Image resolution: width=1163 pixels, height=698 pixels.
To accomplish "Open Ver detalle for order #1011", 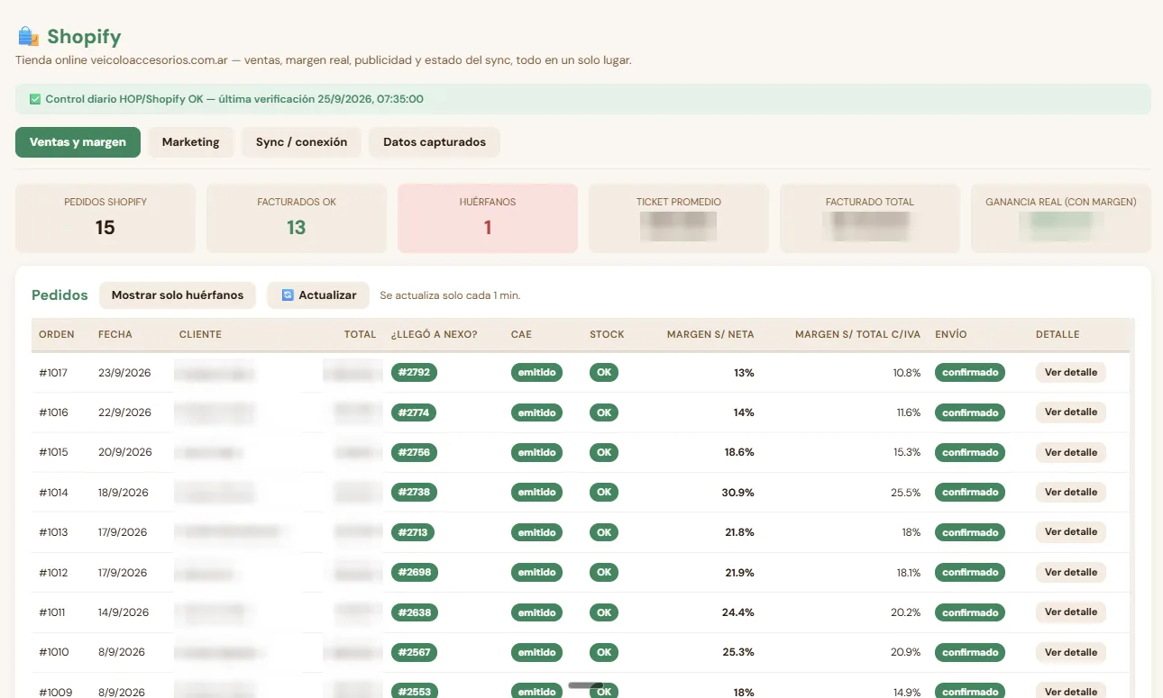I will pyautogui.click(x=1071, y=612).
